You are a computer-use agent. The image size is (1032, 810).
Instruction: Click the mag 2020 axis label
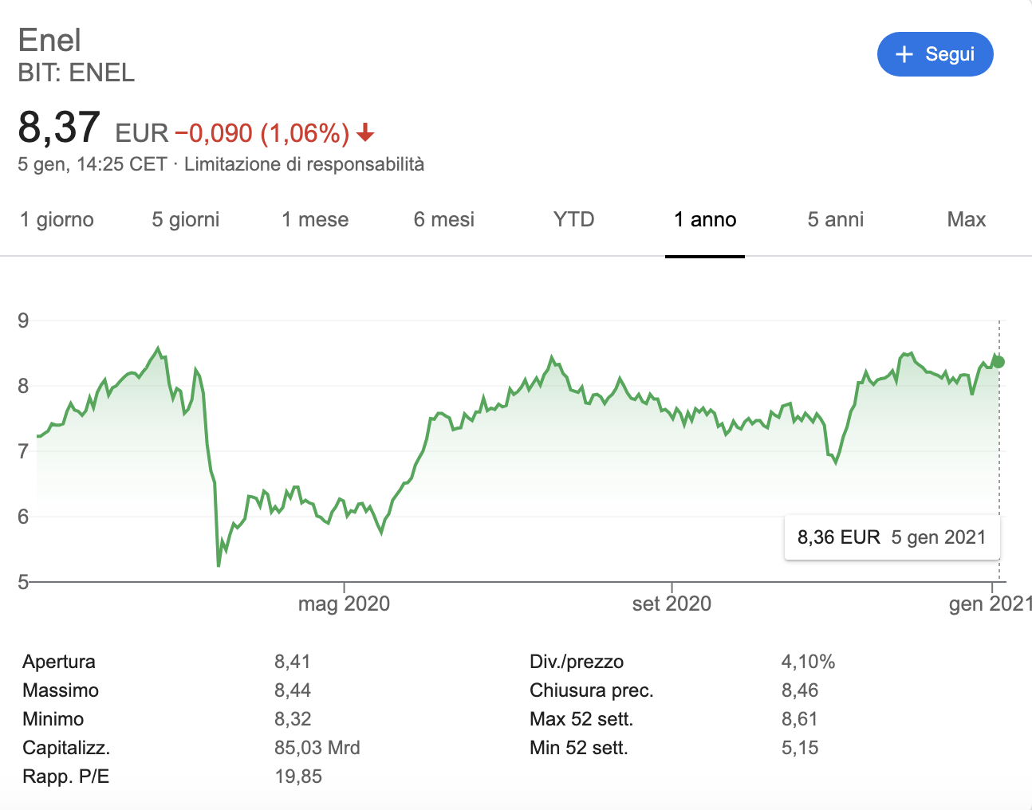[x=344, y=604]
